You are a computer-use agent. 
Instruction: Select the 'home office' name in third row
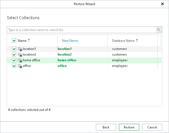31,60
